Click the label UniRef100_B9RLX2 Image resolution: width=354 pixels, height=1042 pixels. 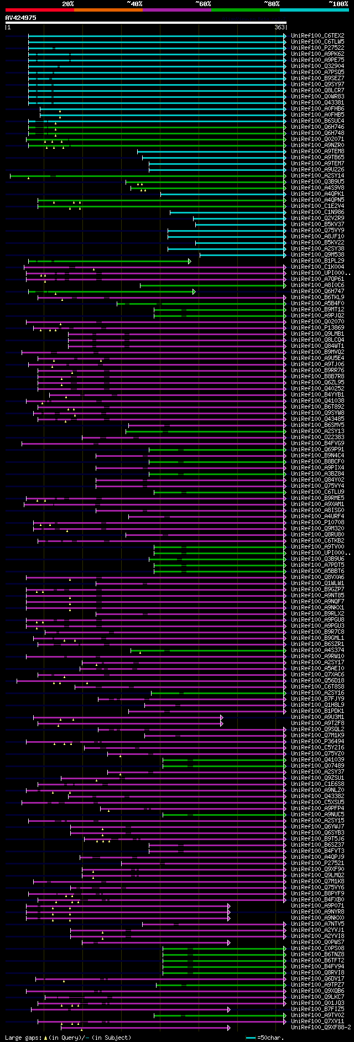click(x=317, y=613)
